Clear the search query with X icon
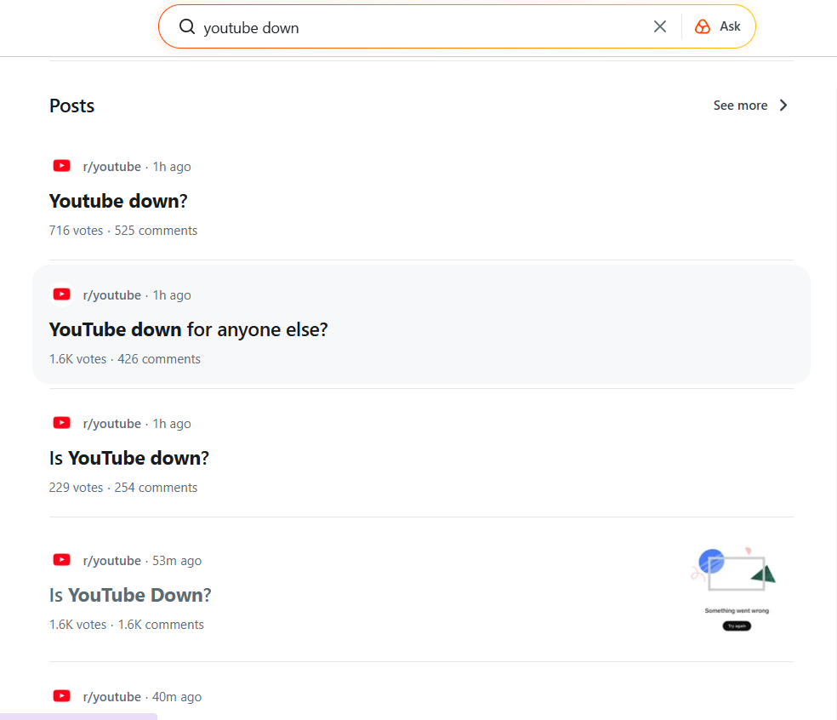 [x=660, y=26]
